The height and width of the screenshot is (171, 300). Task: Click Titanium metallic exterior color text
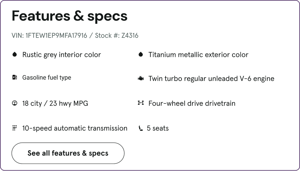[198, 55]
